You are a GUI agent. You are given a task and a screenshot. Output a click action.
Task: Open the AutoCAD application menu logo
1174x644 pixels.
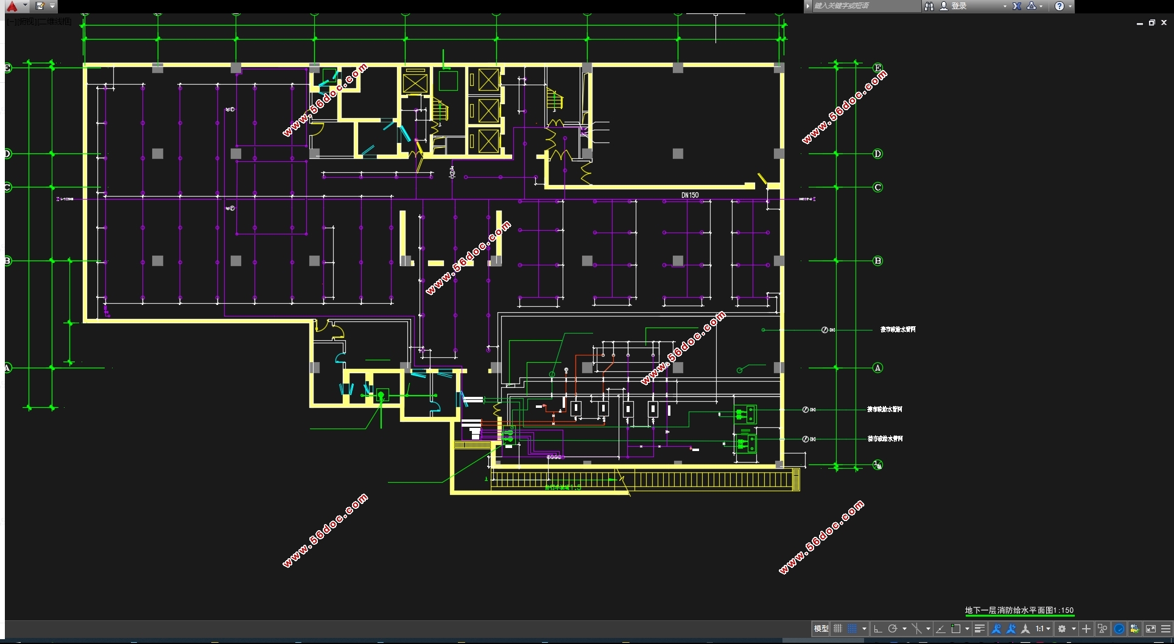12,6
